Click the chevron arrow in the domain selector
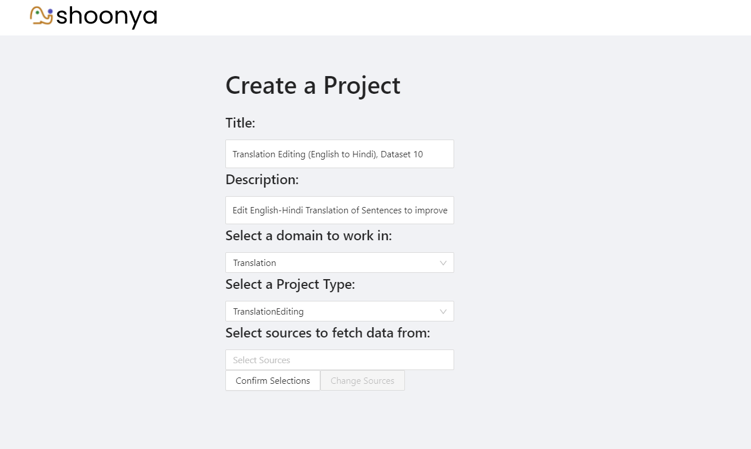This screenshot has height=449, width=751. [x=443, y=263]
